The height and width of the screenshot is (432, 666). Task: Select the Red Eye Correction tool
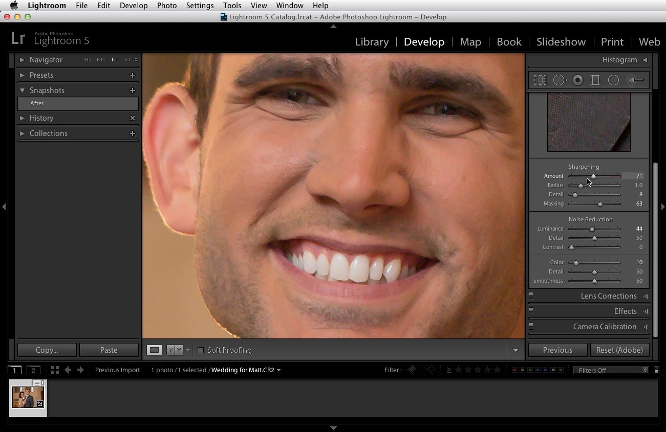pyautogui.click(x=578, y=80)
